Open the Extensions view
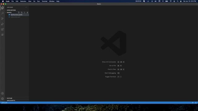Image resolution: width=198 pixels, height=111 pixels. tap(2, 29)
